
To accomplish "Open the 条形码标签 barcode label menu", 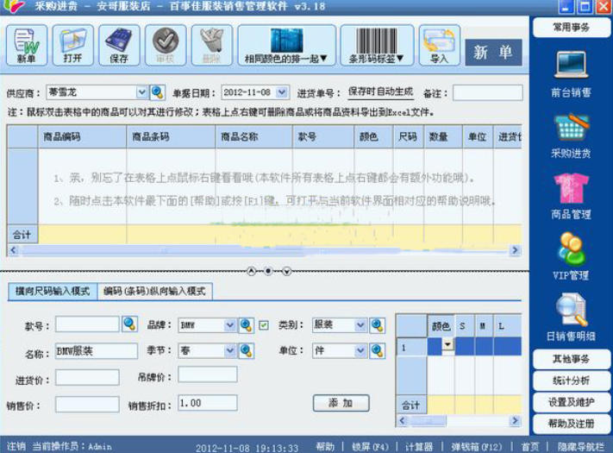I will [377, 45].
